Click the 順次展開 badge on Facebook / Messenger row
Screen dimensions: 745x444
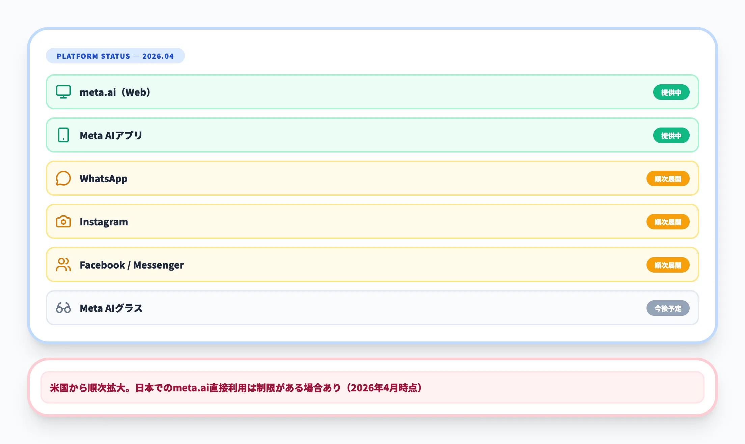coord(668,265)
